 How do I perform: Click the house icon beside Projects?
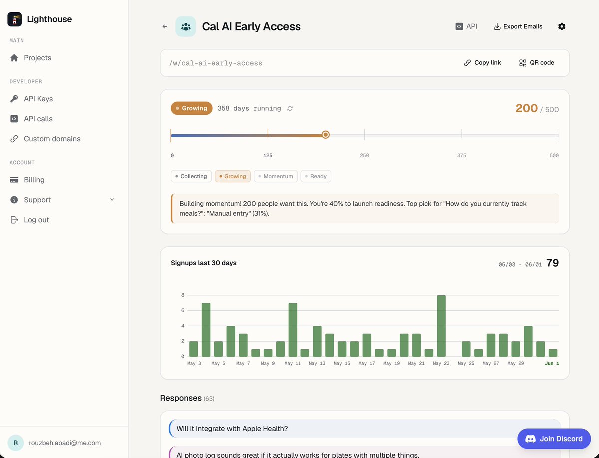[x=14, y=58]
